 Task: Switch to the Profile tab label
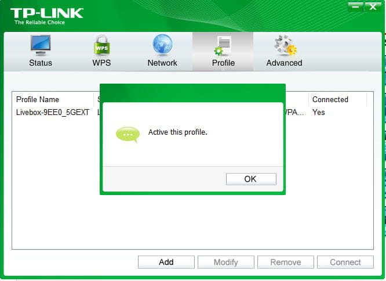pyautogui.click(x=223, y=63)
